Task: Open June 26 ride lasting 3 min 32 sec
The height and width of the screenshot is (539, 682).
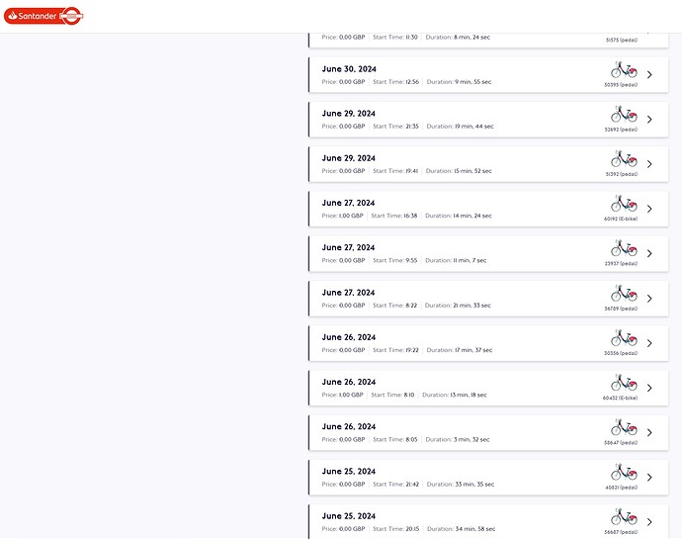Action: 488,433
